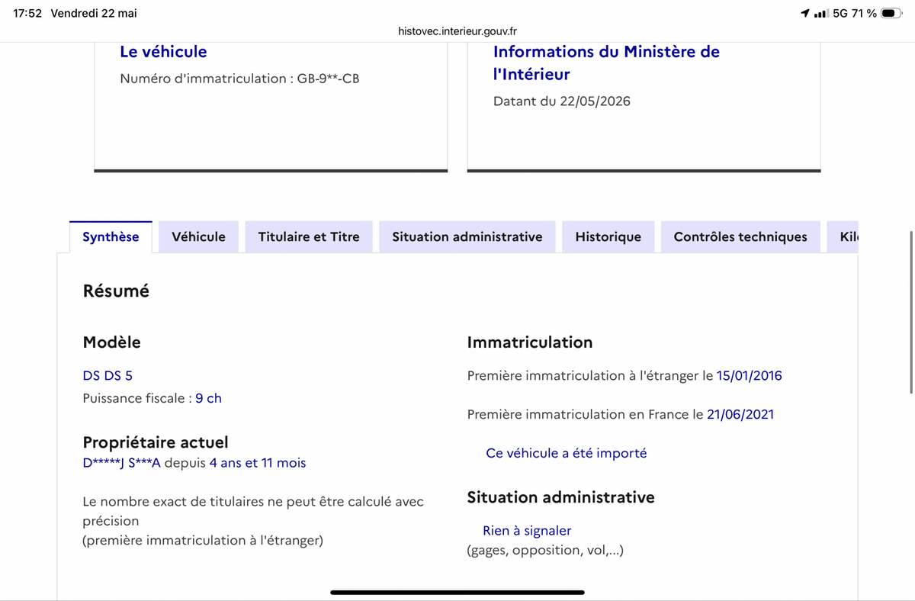The height and width of the screenshot is (601, 915).
Task: Tap the battery icon in status bar
Action: pyautogui.click(x=892, y=14)
